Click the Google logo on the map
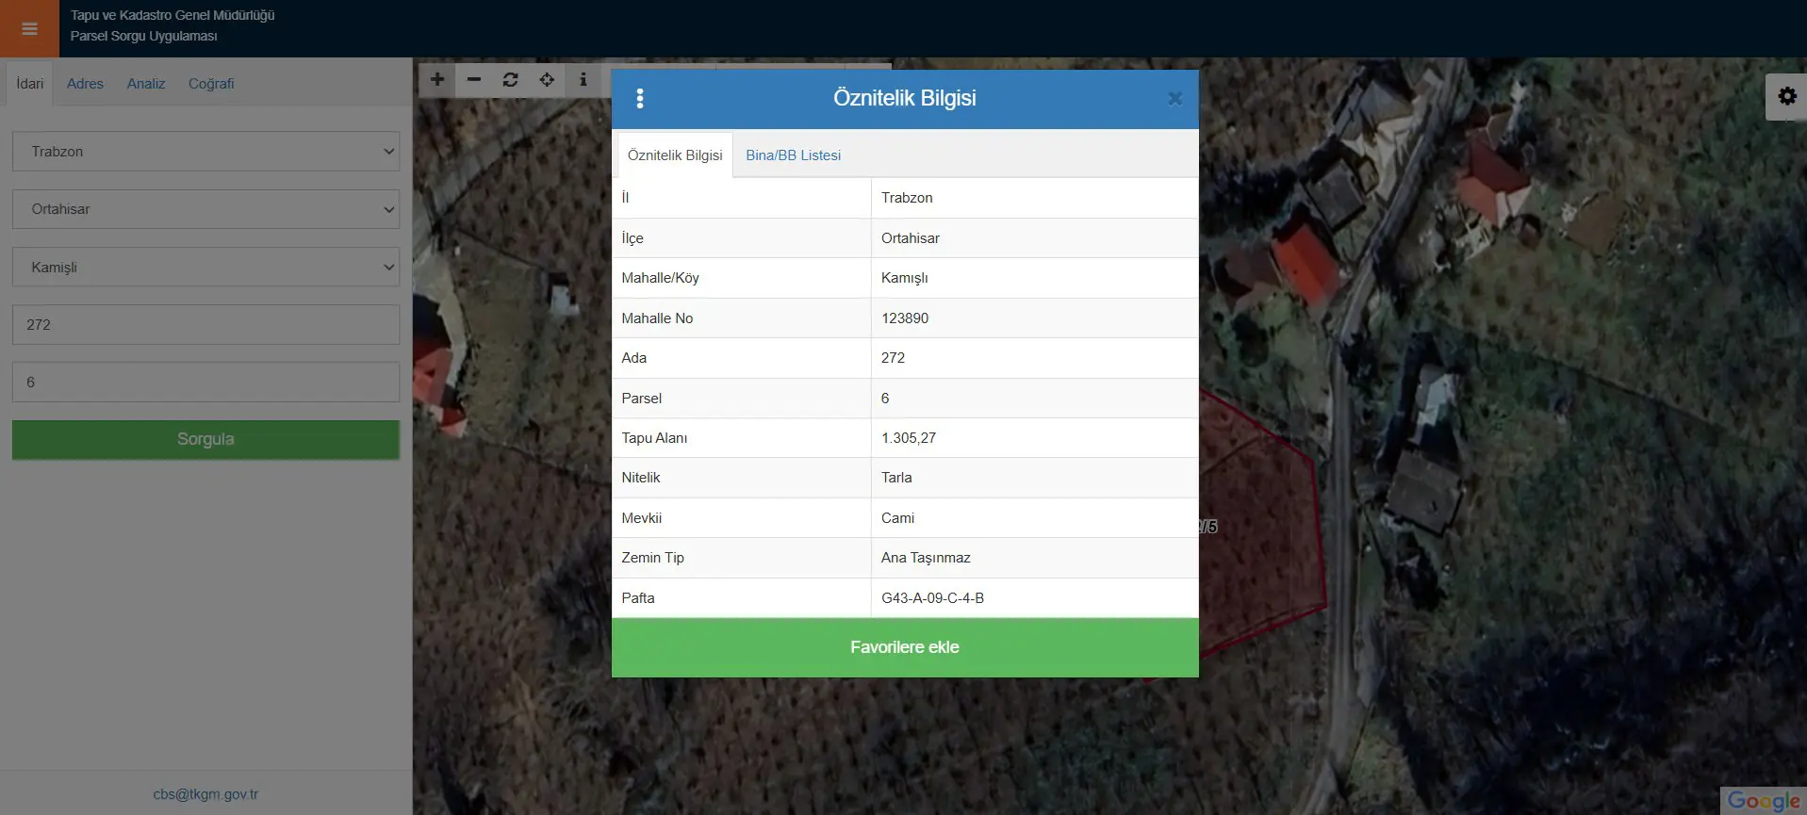 [1764, 801]
